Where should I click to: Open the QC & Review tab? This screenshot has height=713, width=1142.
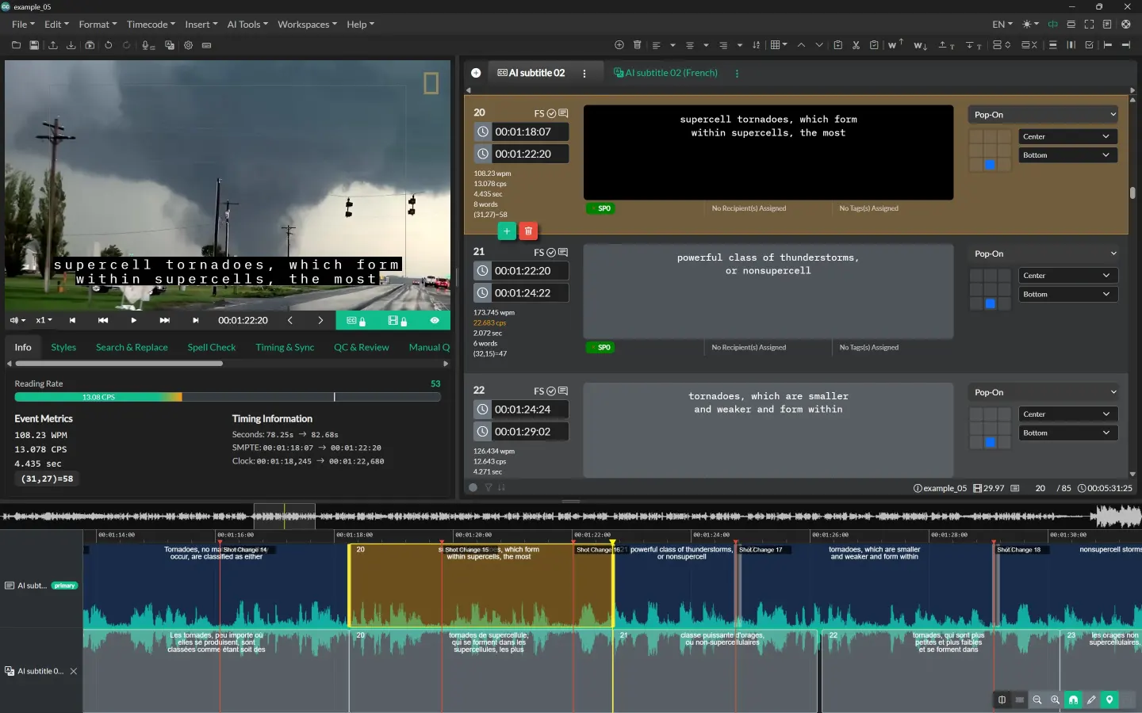(361, 347)
